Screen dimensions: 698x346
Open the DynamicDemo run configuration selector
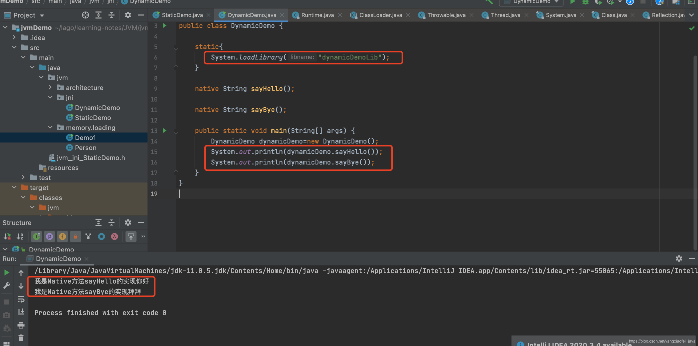(x=531, y=2)
